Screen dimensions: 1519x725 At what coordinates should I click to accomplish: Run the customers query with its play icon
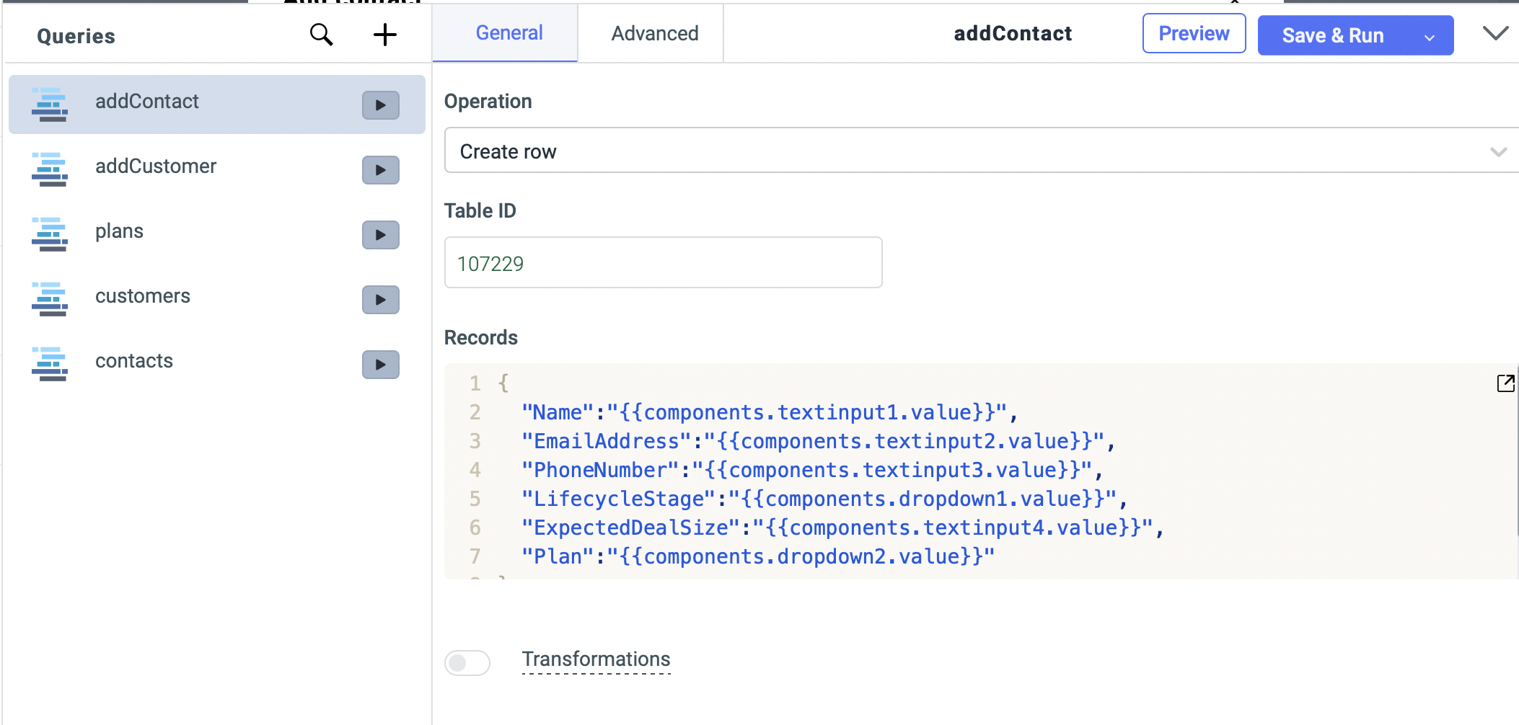click(380, 300)
